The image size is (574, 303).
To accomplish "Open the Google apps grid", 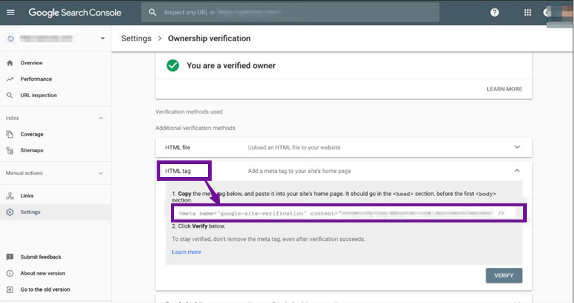I will (x=527, y=13).
